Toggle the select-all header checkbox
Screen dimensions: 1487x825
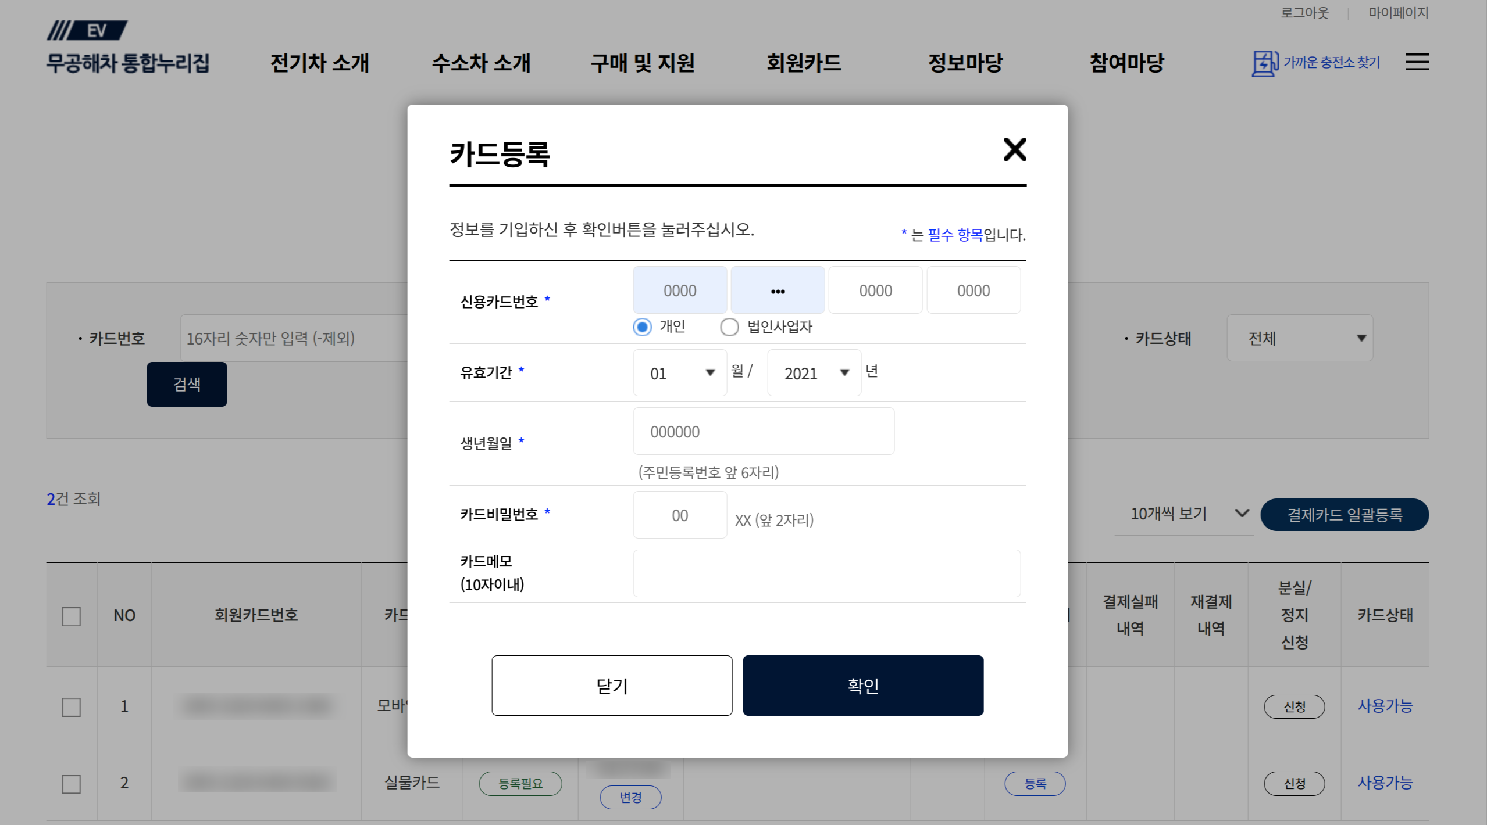[71, 616]
